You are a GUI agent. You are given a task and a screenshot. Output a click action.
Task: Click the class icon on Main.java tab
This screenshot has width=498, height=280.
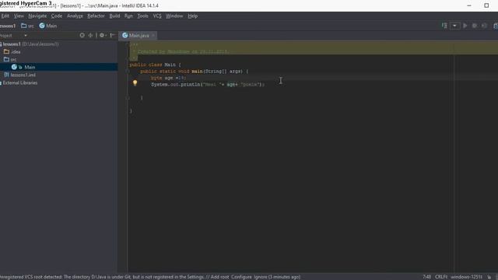[x=124, y=35]
